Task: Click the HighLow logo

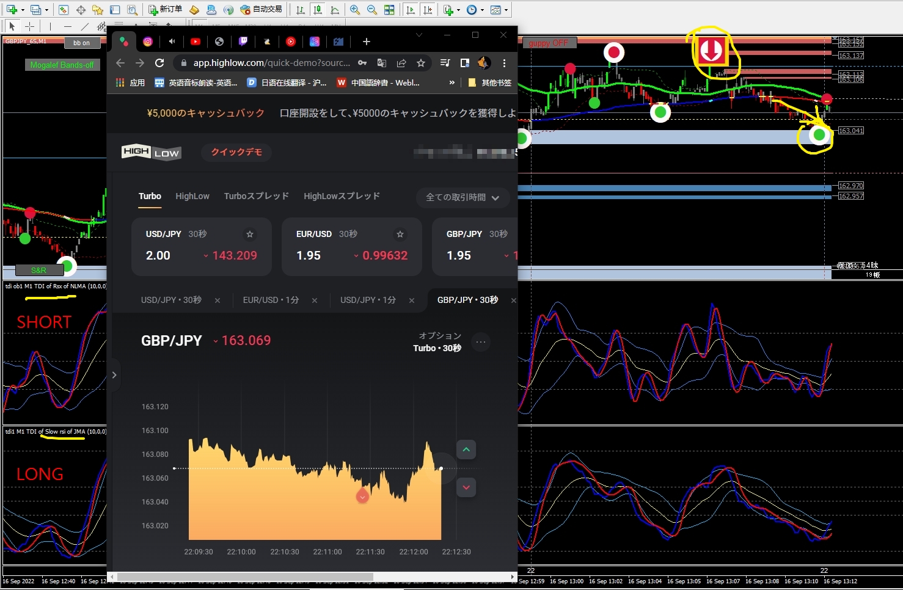Action: pos(152,152)
